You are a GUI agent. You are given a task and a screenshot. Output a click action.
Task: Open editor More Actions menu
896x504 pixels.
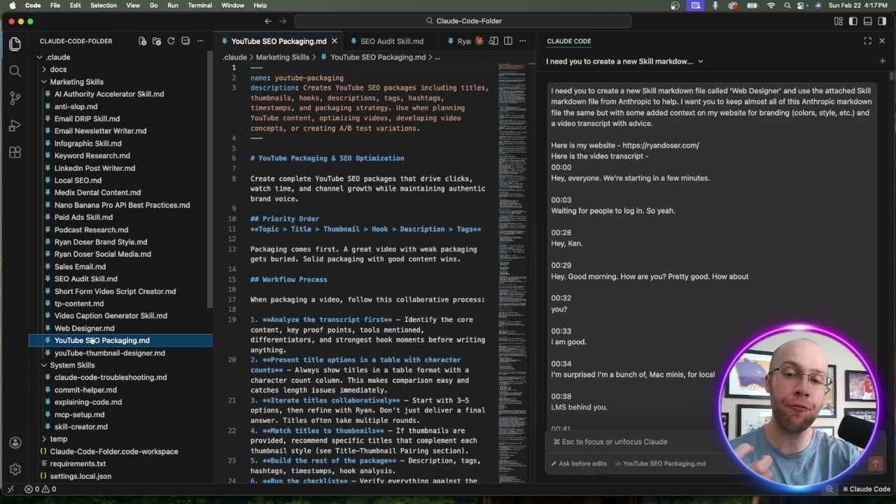point(522,41)
